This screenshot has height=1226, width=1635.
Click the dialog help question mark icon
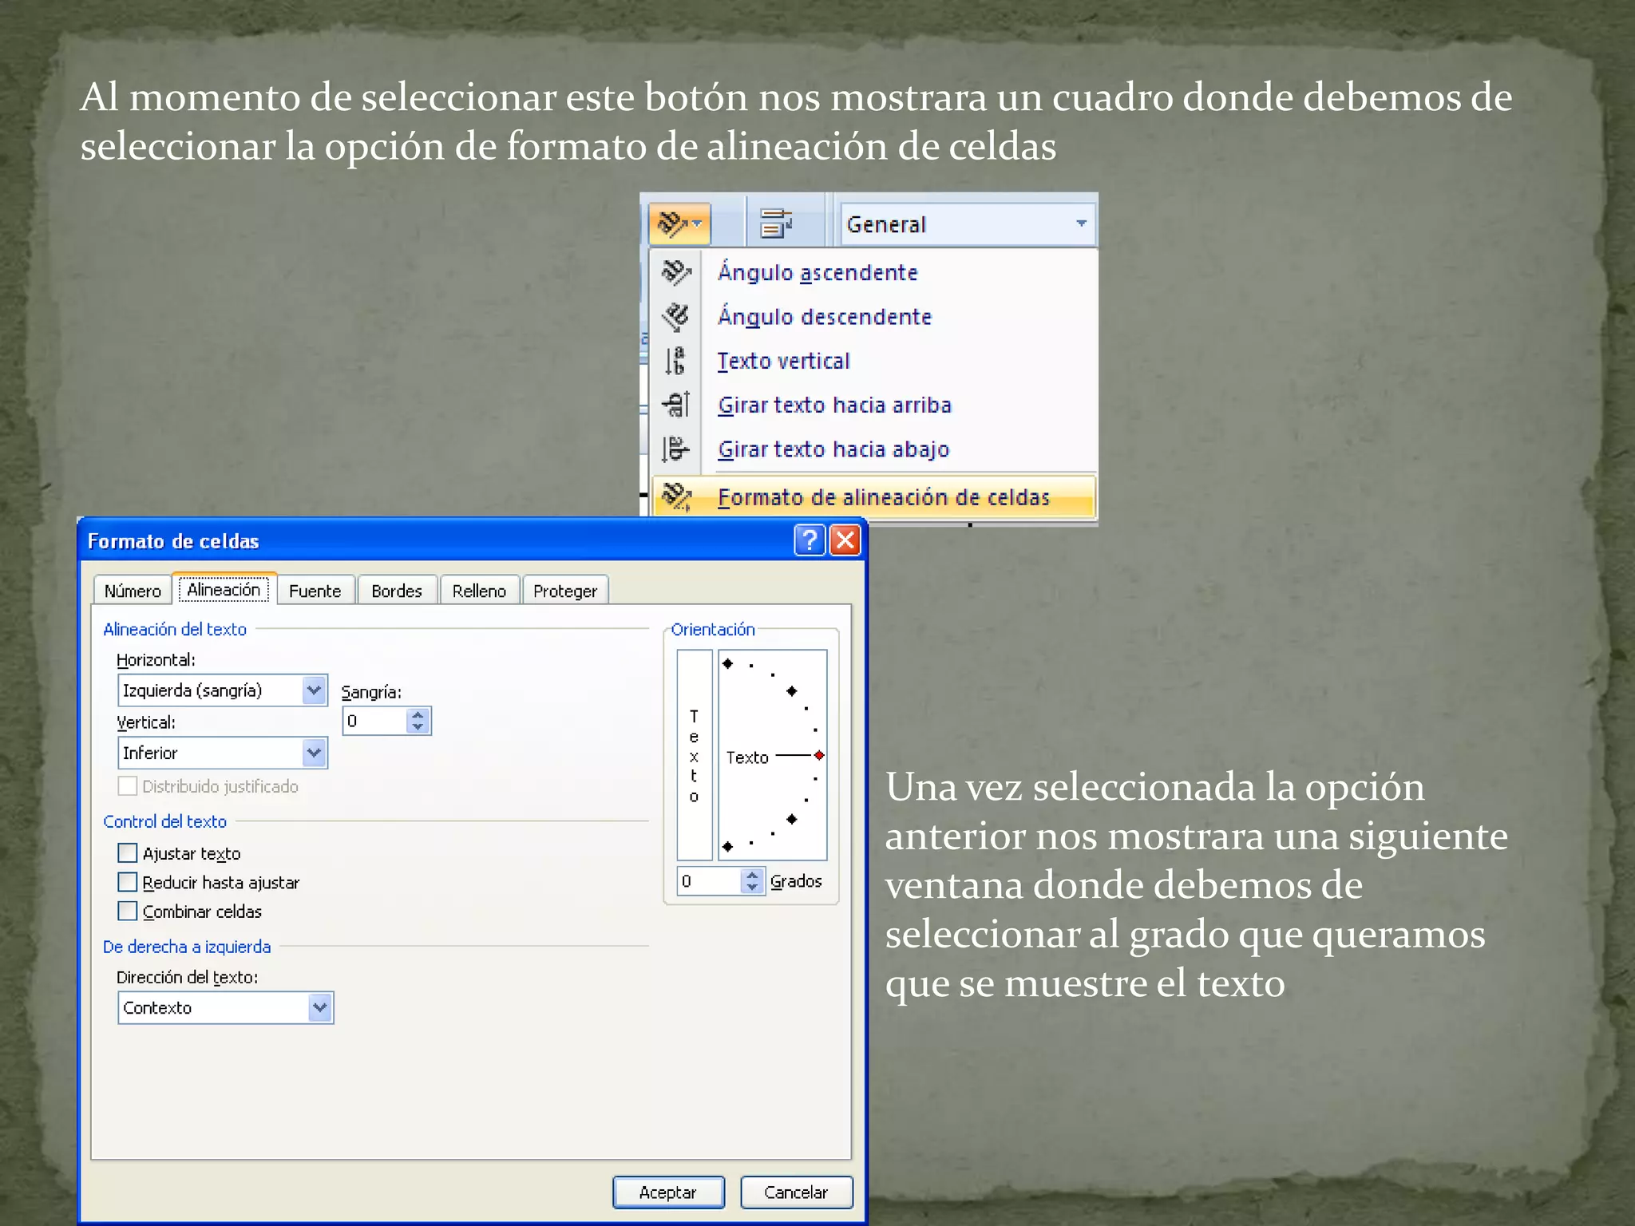[809, 540]
